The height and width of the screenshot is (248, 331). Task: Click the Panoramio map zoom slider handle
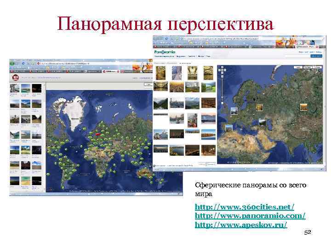point(222,97)
